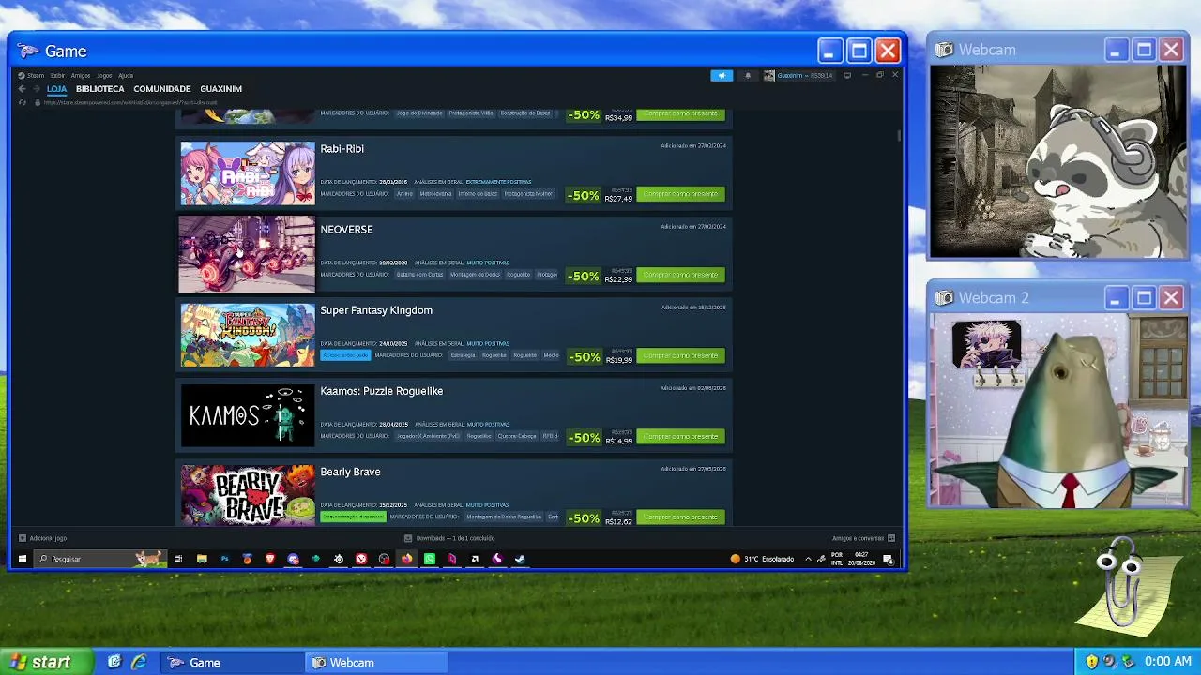
Task: Click the Clippy paperclip assistant
Action: point(1122,583)
